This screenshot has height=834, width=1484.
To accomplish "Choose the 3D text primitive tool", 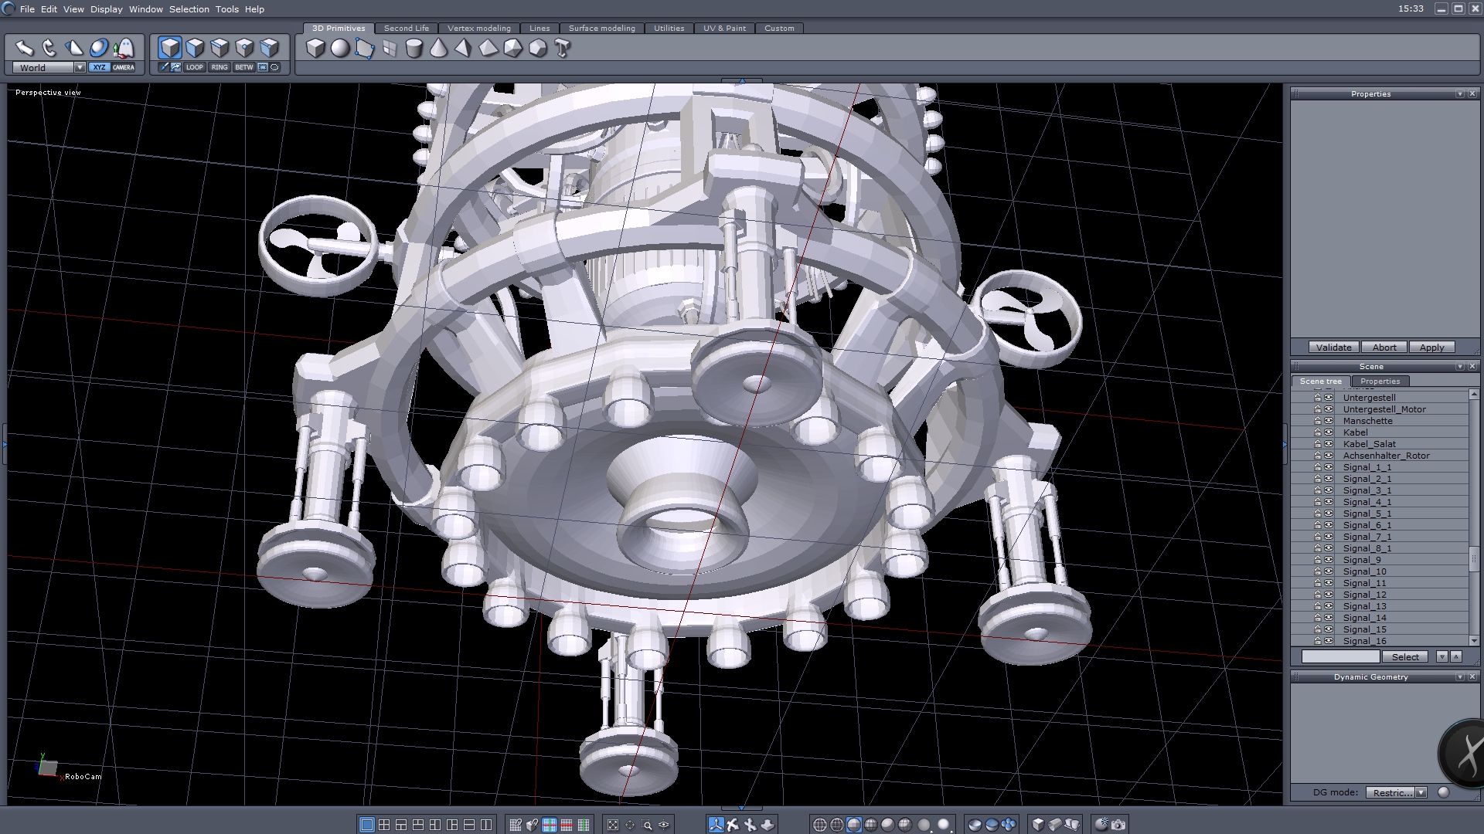I will click(x=563, y=49).
